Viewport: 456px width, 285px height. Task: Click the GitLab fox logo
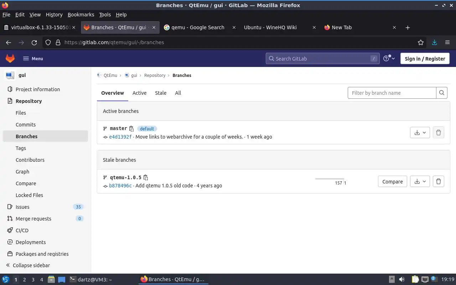pyautogui.click(x=10, y=58)
